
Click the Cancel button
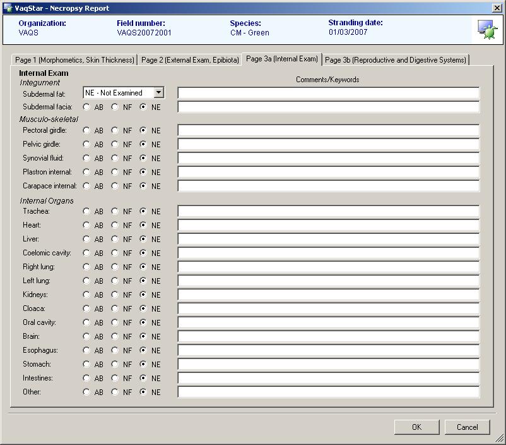(x=467, y=427)
